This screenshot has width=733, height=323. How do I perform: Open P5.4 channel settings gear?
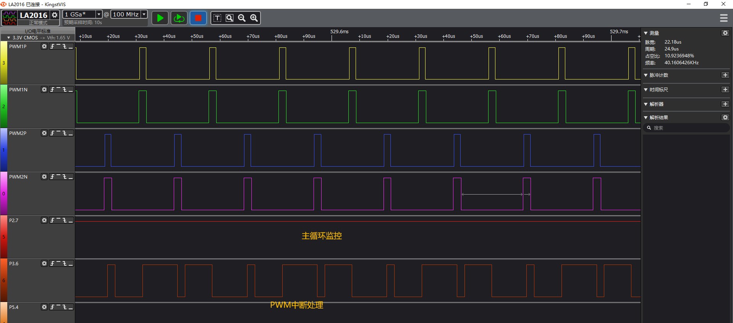click(44, 307)
